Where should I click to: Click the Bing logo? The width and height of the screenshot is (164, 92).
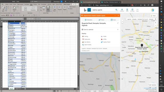[x=85, y=10]
